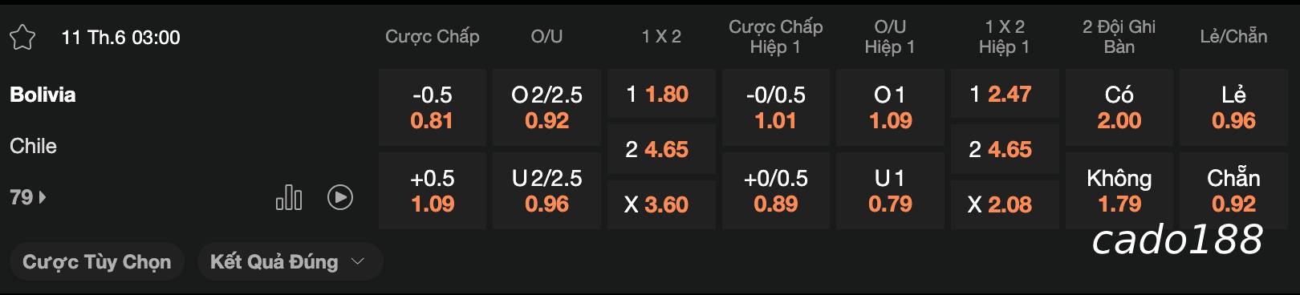The image size is (1300, 295).
Task: Open Bolivia team name link
Action: point(43,95)
